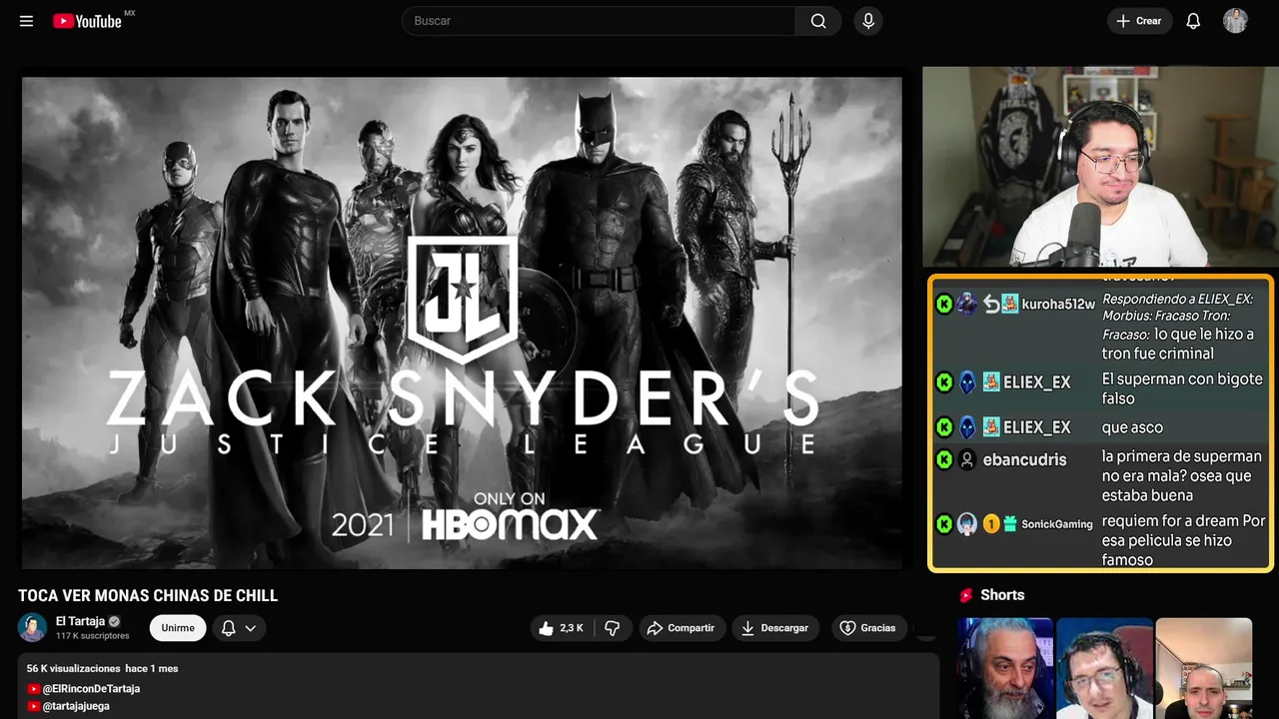Click the 56 K visualizaciones text
The height and width of the screenshot is (719, 1279).
(73, 668)
